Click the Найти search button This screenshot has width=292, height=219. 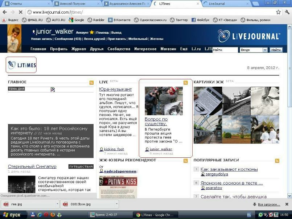click(276, 50)
